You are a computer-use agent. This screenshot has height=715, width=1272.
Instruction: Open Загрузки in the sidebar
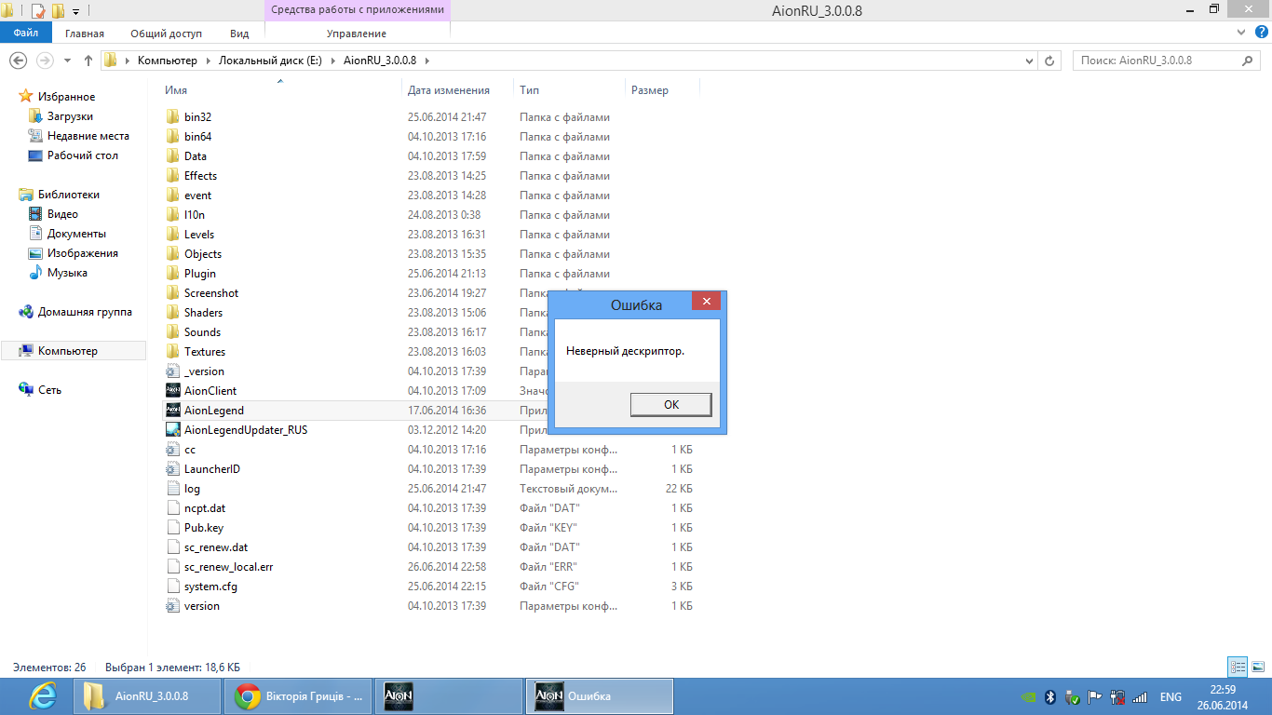point(70,116)
